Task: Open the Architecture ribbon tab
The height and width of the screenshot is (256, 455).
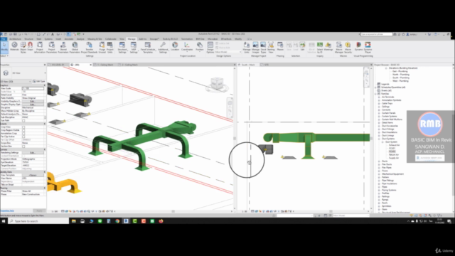Action: pos(15,39)
